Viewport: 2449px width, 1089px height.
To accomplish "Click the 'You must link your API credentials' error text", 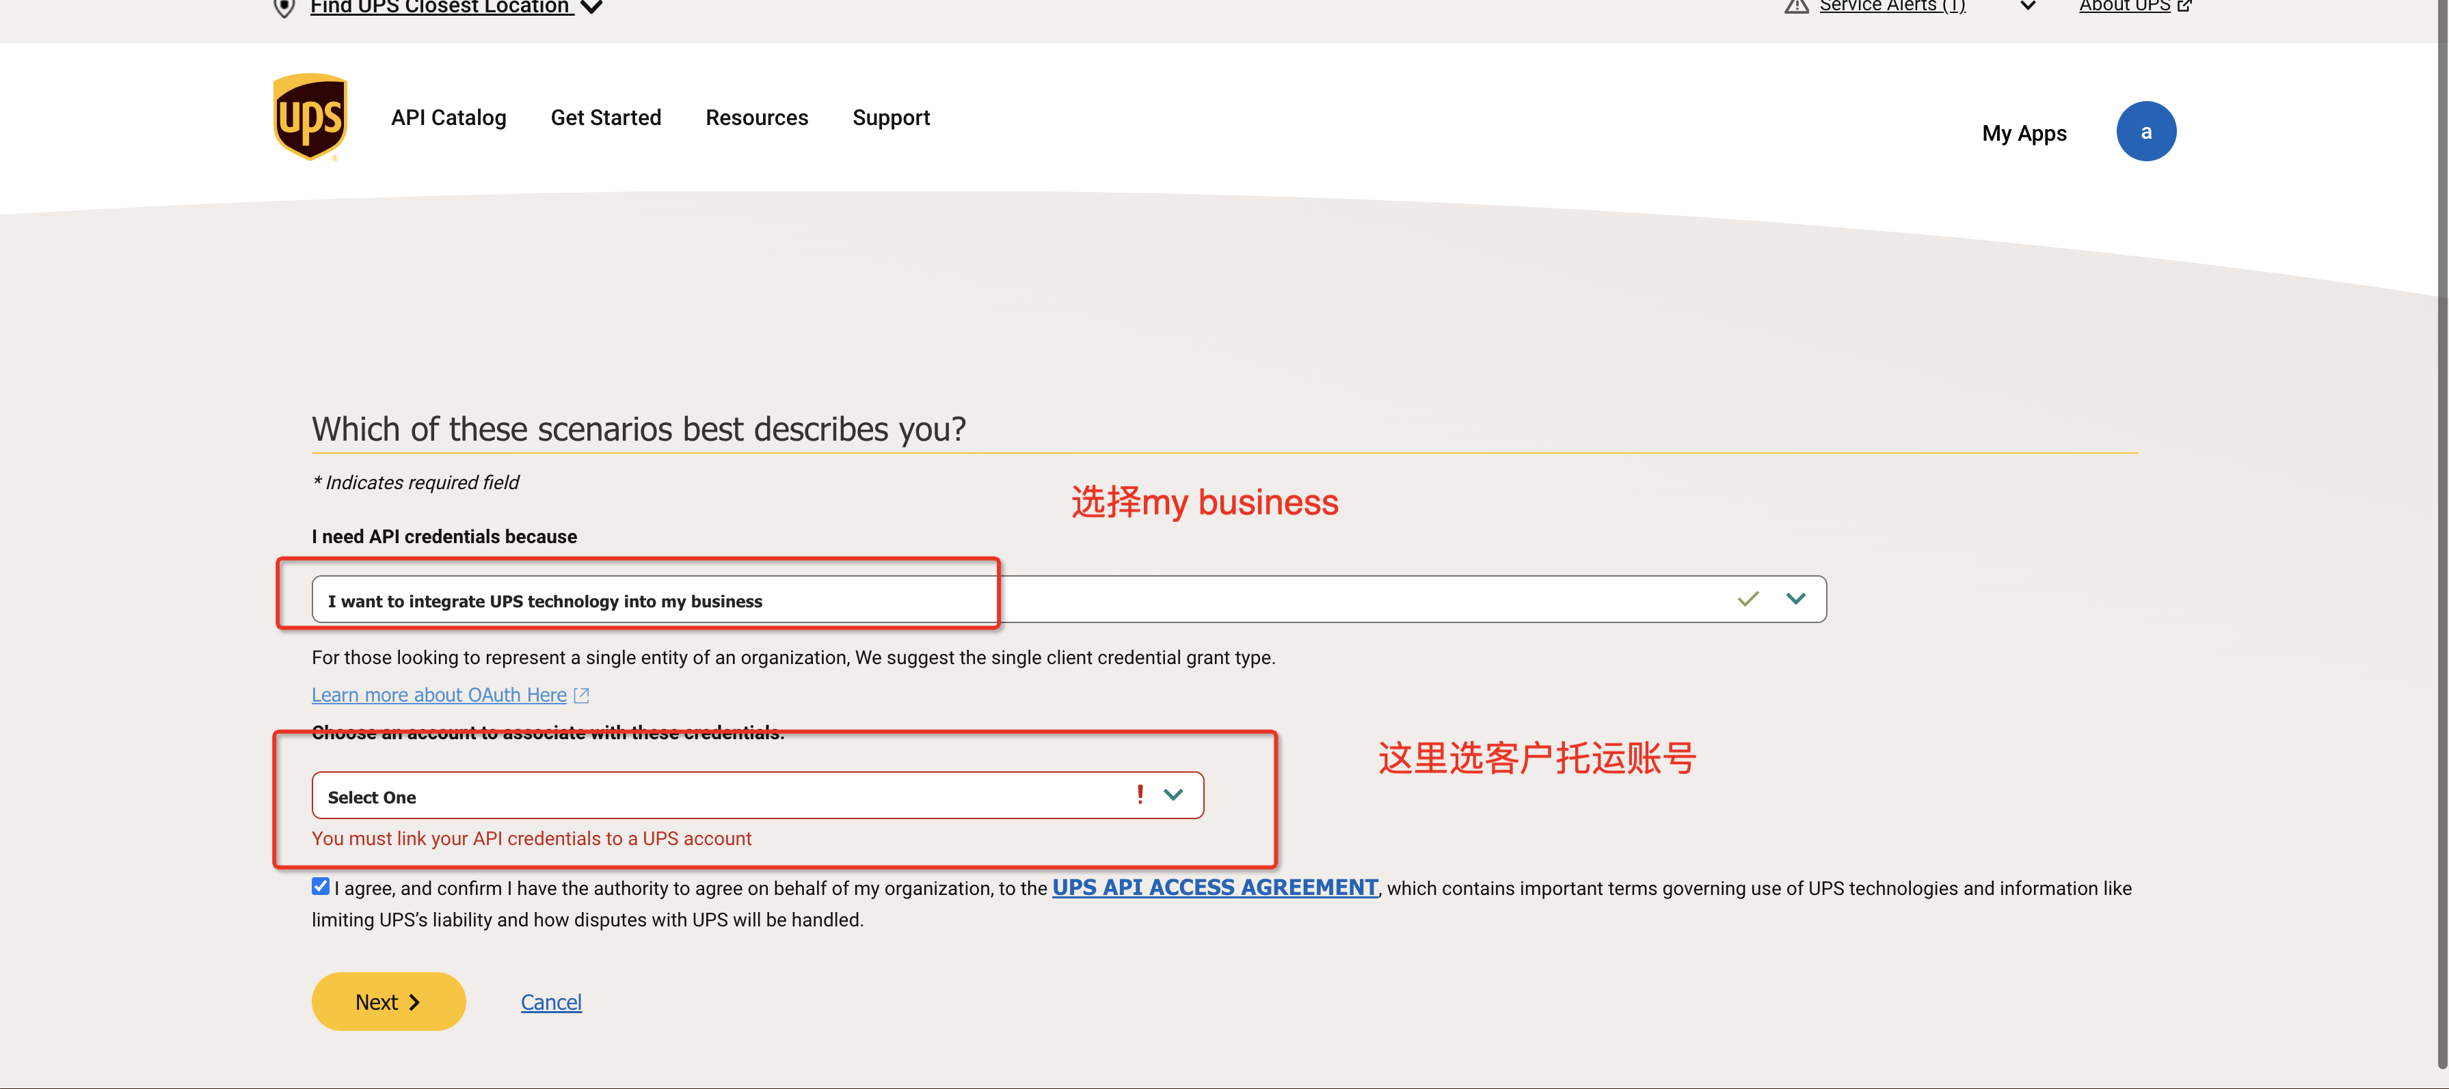I will tap(531, 839).
